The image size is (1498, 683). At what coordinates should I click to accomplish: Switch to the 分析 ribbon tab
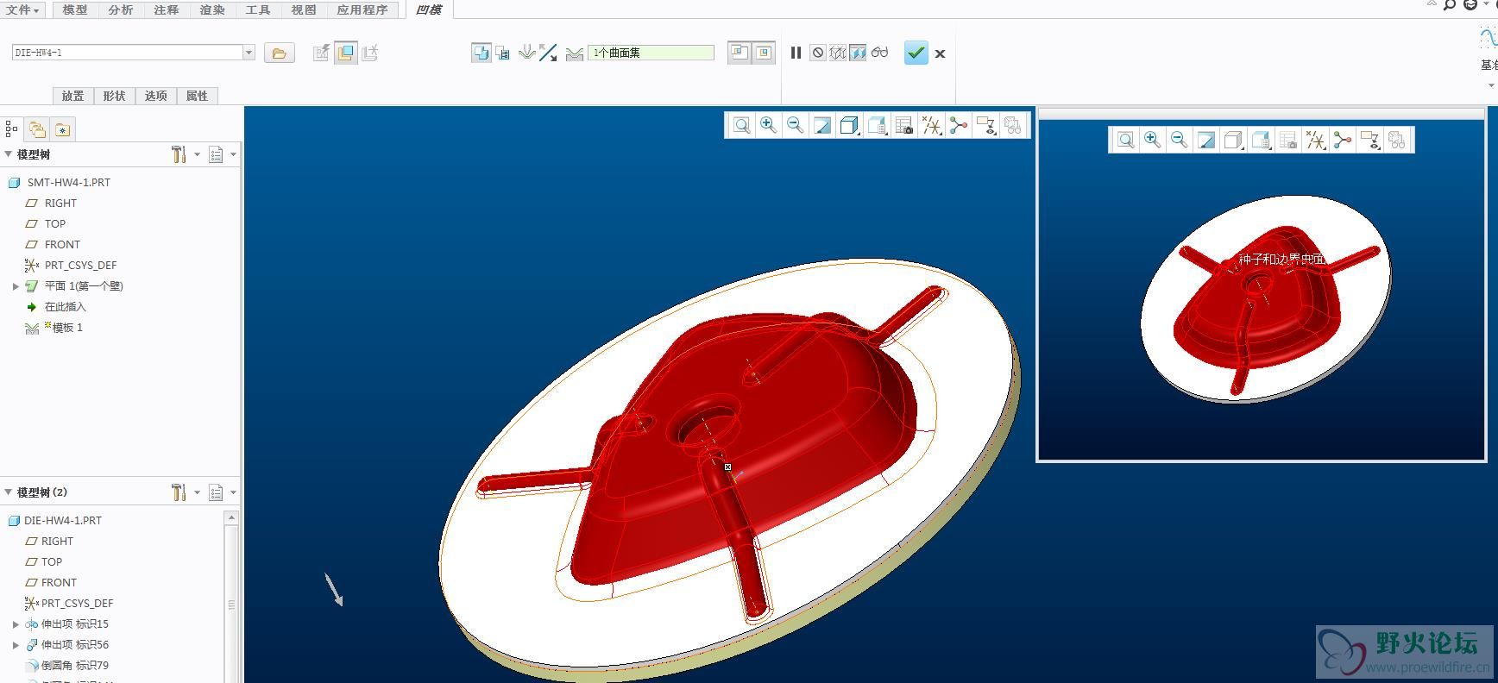[x=121, y=9]
